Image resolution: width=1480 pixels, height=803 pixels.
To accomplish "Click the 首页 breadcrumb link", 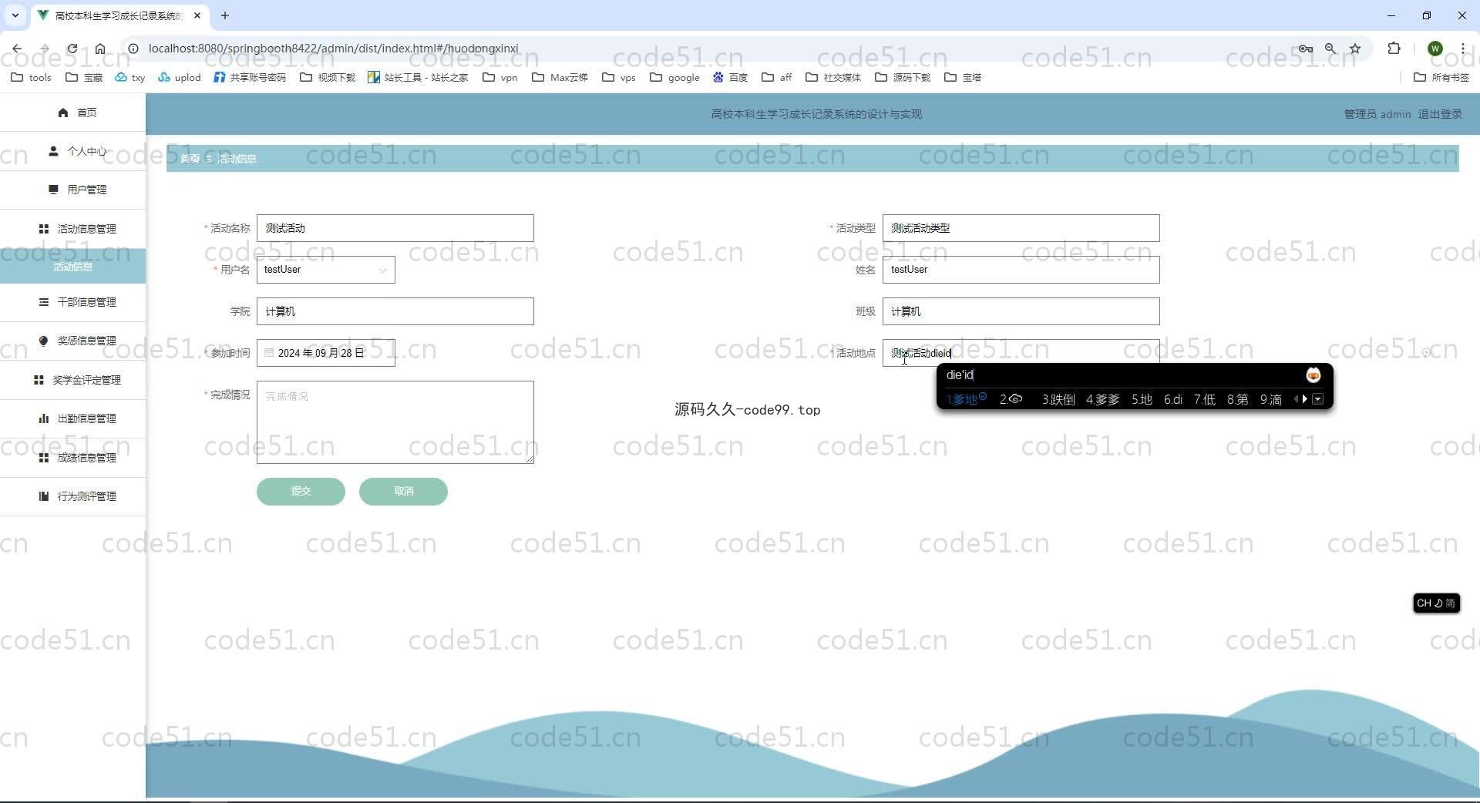I will click(x=190, y=159).
